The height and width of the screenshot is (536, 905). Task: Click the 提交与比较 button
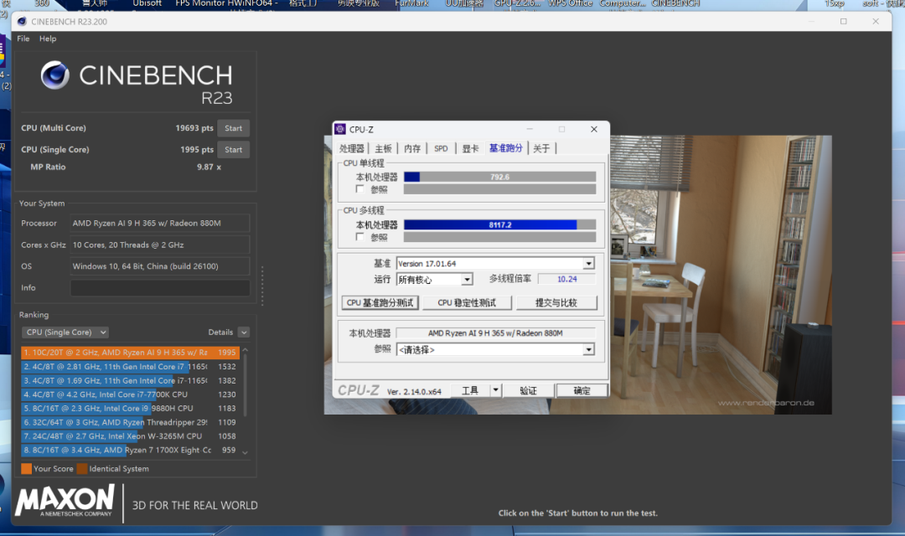pyautogui.click(x=556, y=303)
